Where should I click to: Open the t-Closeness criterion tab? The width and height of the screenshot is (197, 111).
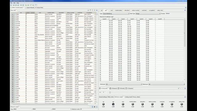(129, 88)
